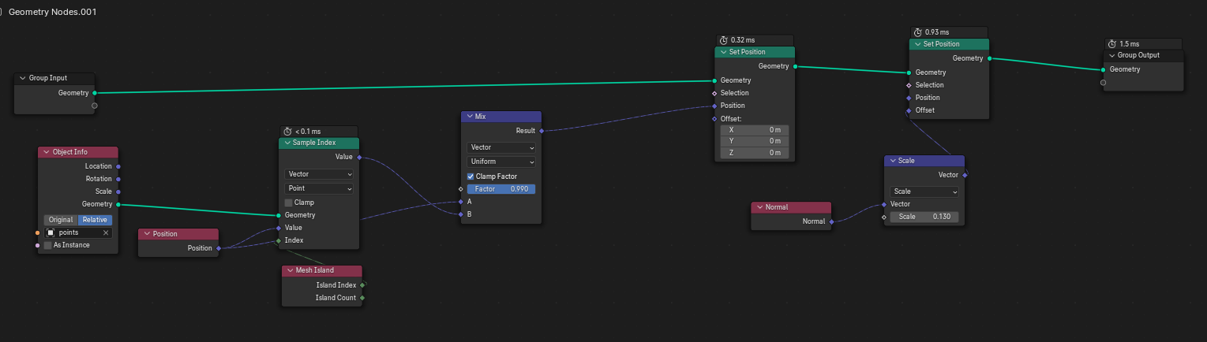Toggle Clamp checkbox in Sample Index node
1207x342 pixels.
289,203
